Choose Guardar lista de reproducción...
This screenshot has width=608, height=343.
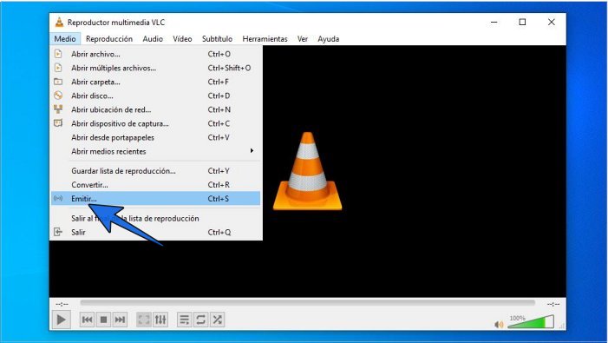click(155, 171)
